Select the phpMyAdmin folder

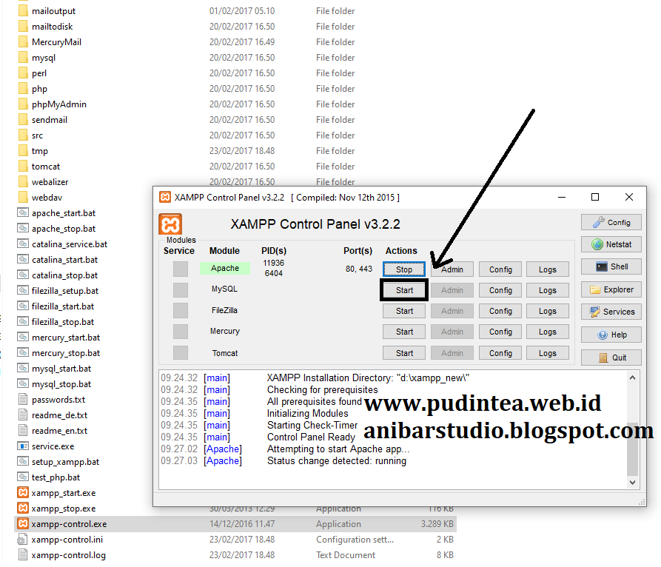tap(58, 104)
